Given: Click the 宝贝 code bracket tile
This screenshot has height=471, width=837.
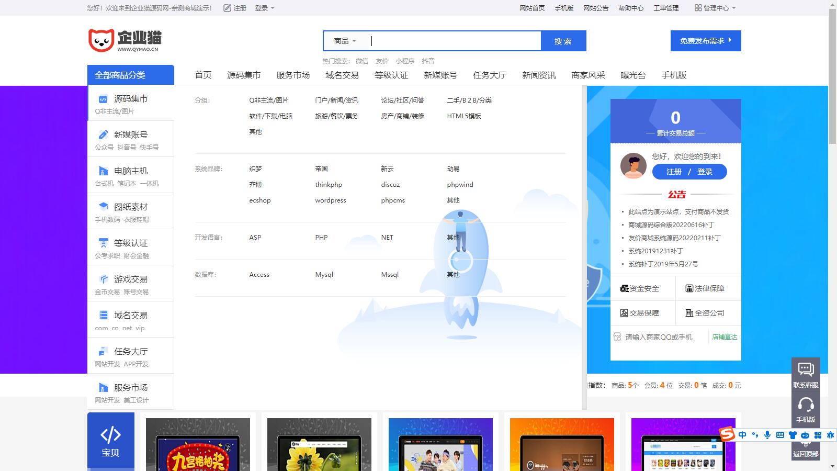Looking at the screenshot, I should point(110,441).
